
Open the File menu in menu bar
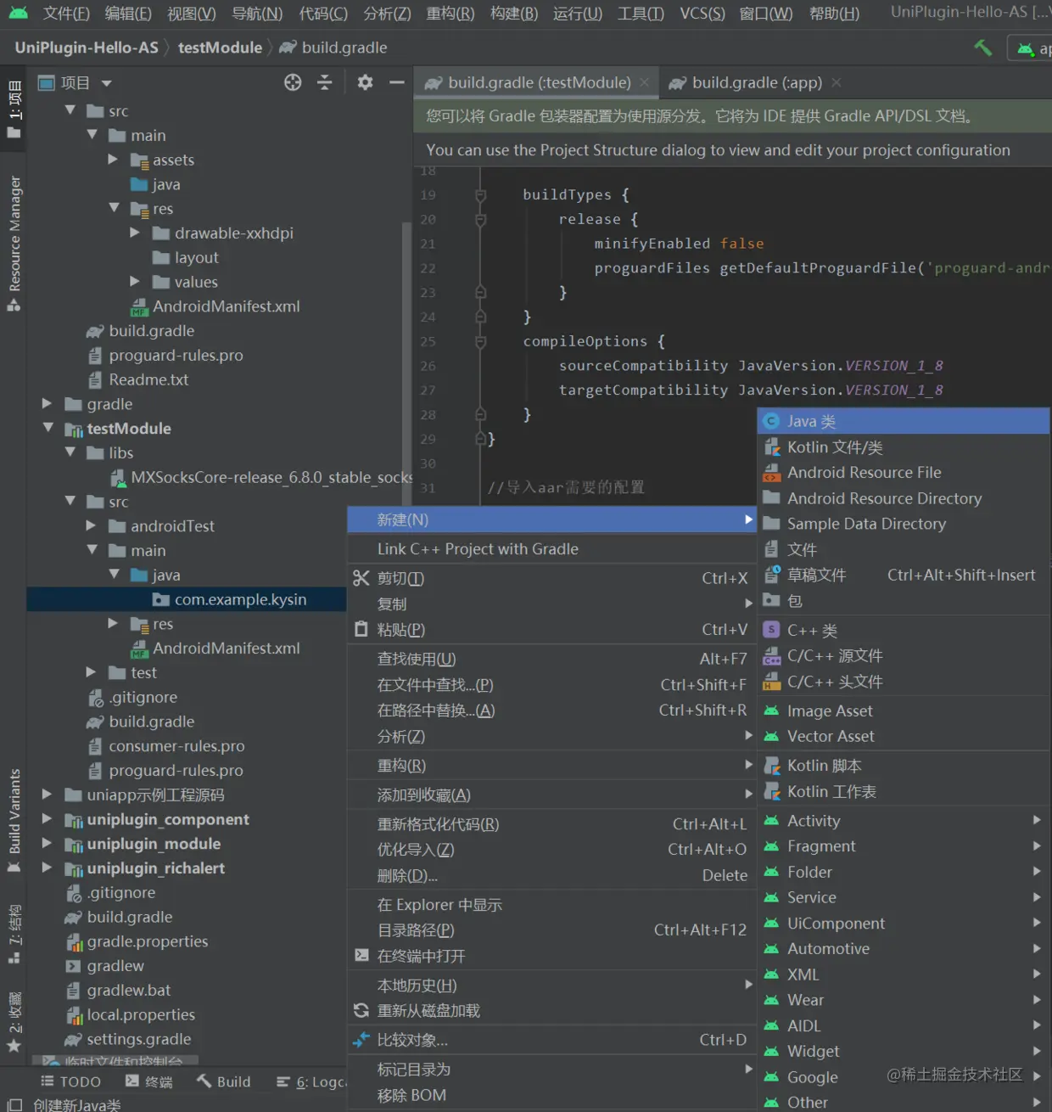point(66,13)
